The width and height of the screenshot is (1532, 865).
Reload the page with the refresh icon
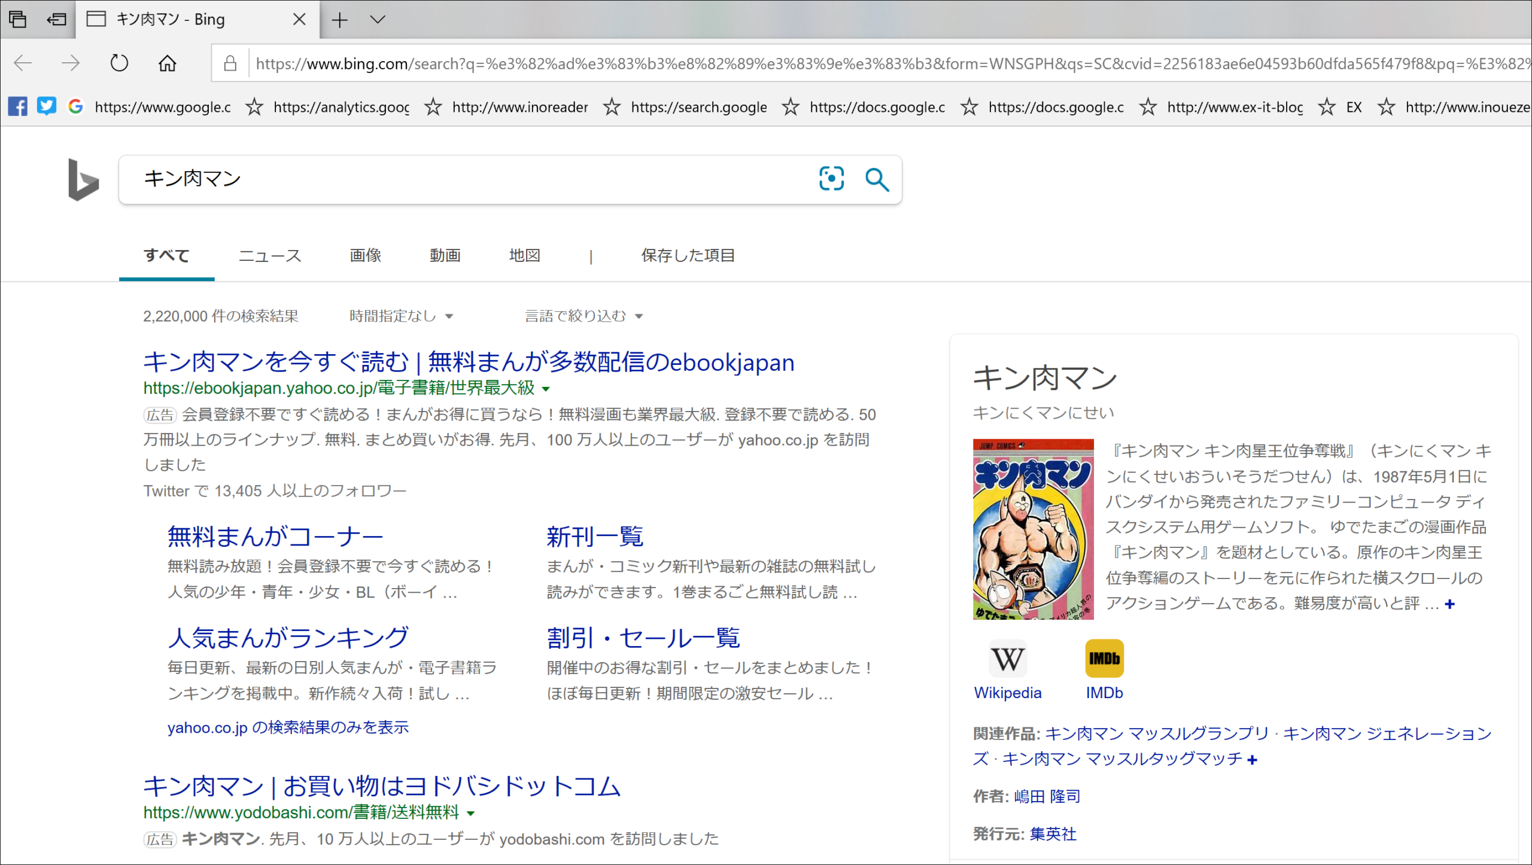[119, 63]
